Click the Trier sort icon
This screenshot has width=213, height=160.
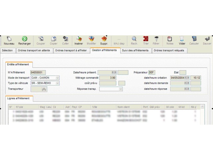[146, 39]
